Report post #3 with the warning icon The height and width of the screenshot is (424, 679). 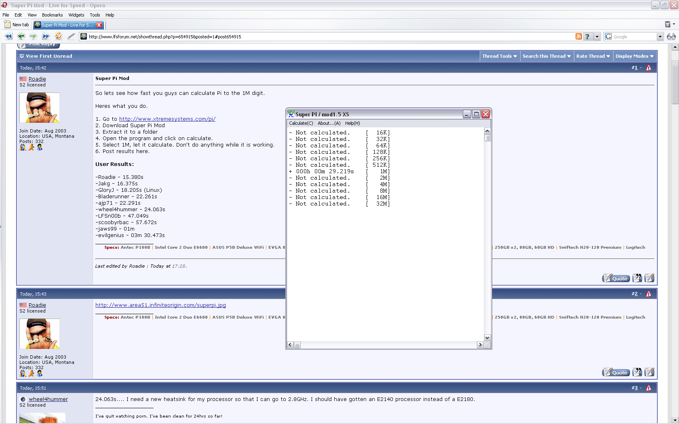649,388
